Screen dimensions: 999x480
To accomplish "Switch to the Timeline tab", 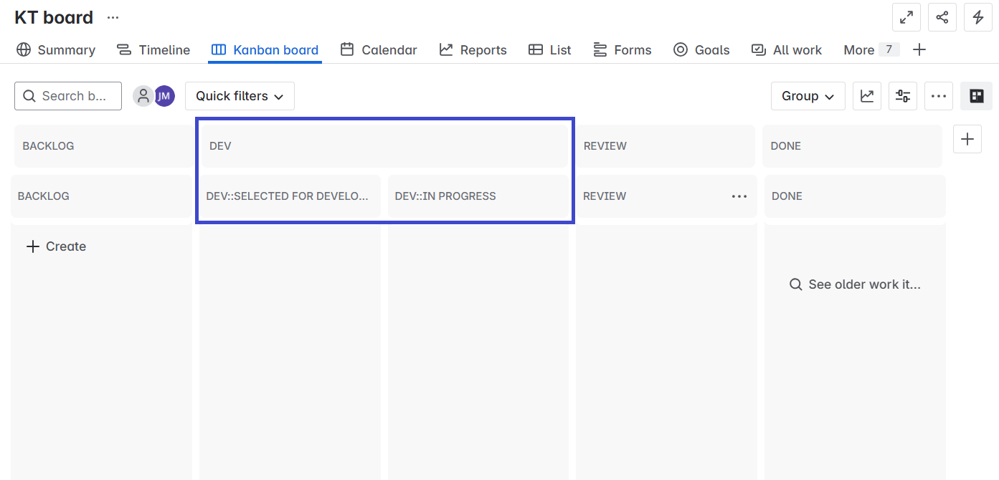I will (153, 50).
